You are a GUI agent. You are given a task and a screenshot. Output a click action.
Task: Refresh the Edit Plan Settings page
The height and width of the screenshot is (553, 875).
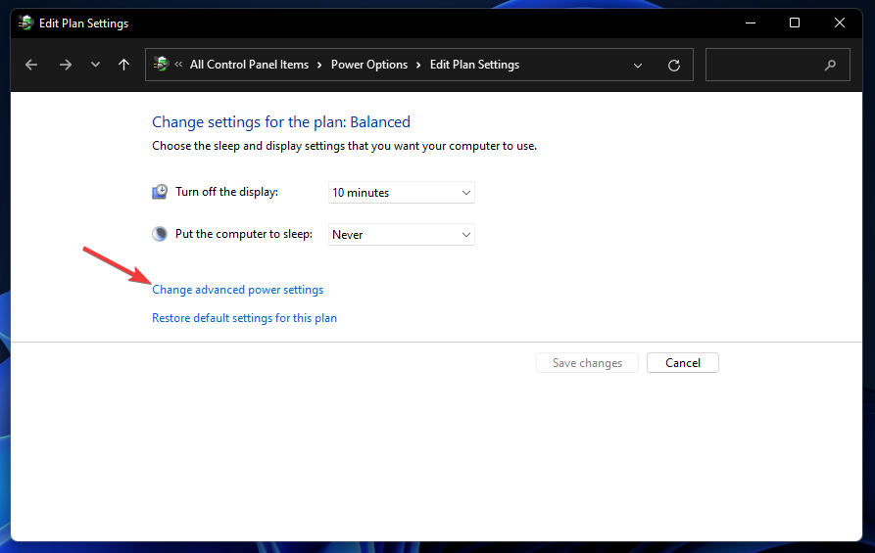[674, 66]
